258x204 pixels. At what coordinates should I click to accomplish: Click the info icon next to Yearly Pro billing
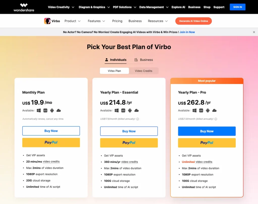[216, 119]
